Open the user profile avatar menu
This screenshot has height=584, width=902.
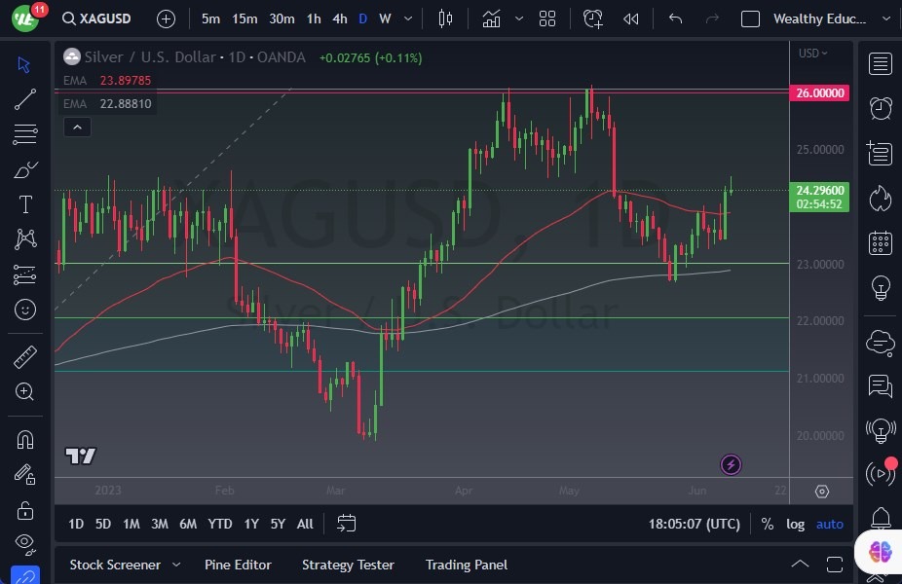click(25, 18)
